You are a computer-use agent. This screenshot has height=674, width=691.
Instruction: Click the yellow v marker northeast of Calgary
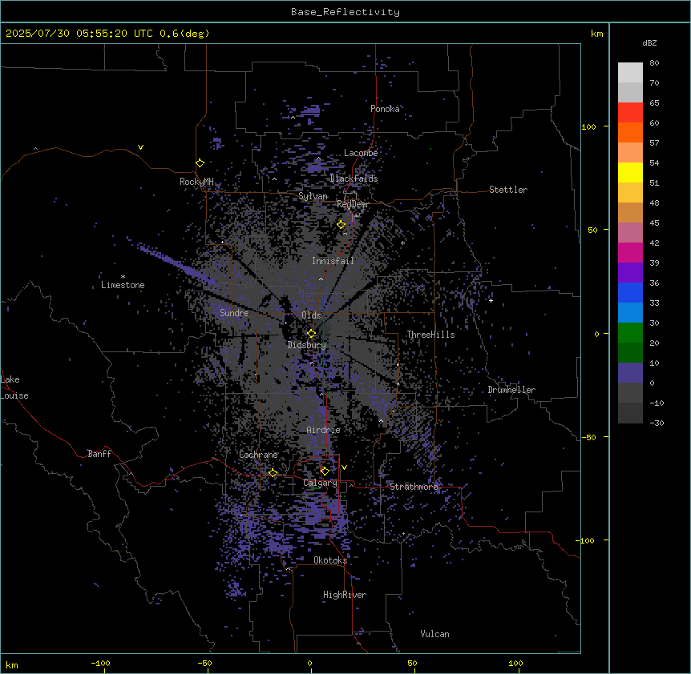[344, 467]
